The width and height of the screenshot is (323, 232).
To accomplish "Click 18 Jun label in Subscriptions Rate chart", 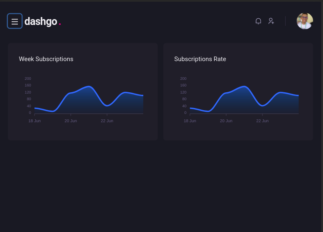I will click(x=190, y=121).
